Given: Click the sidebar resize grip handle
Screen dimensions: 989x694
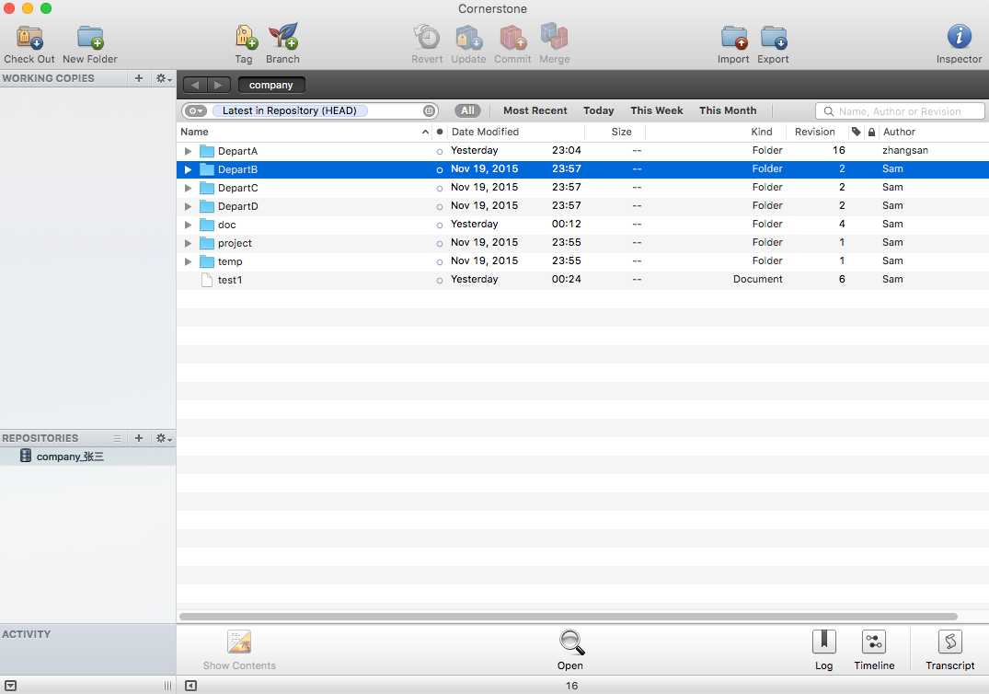Looking at the screenshot, I should [167, 686].
